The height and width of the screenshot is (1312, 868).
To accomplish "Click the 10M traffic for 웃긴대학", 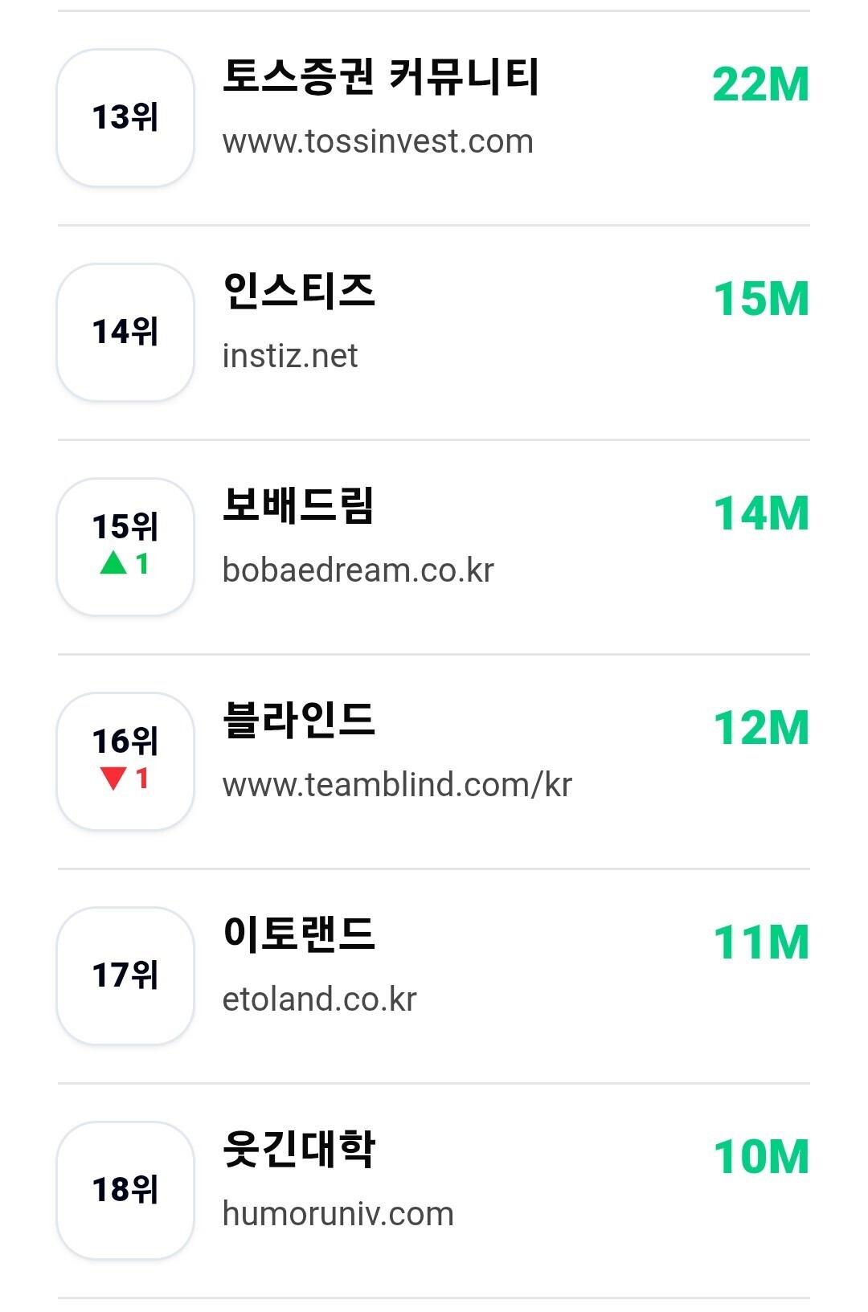I will click(761, 1157).
